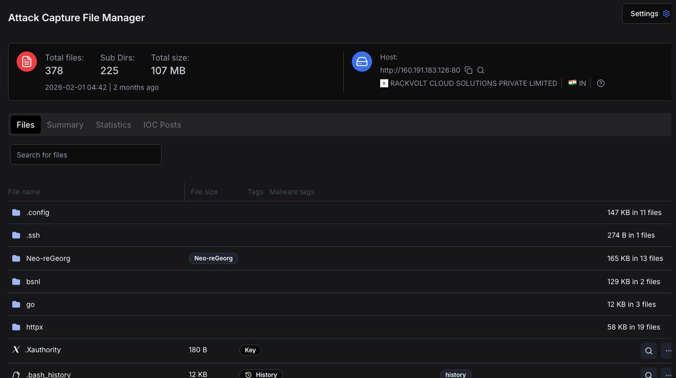Click the History tag with clock icon
Image resolution: width=676 pixels, height=378 pixels.
[x=261, y=374]
